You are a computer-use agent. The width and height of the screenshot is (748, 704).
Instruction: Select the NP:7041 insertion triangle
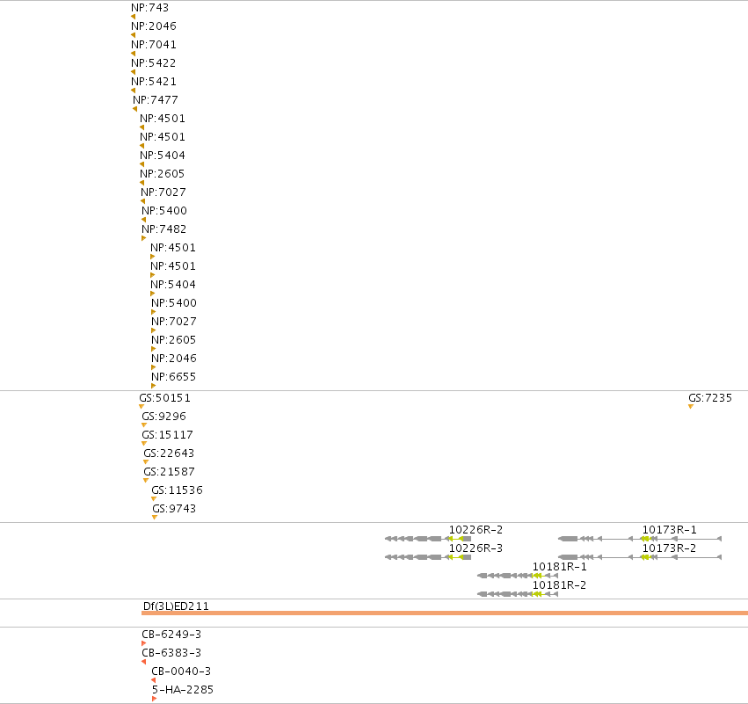(x=133, y=54)
